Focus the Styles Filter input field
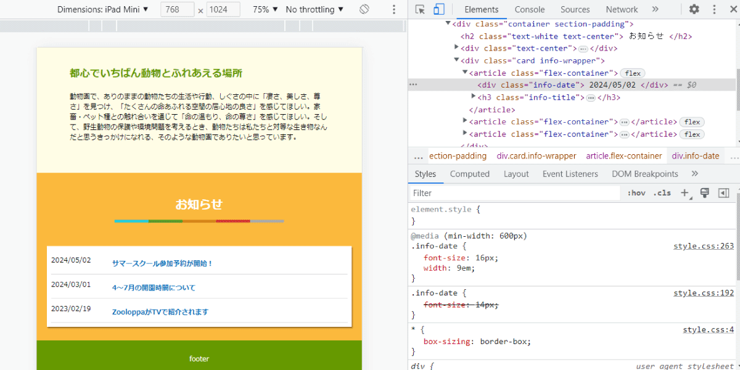This screenshot has width=740, height=370. click(x=515, y=193)
